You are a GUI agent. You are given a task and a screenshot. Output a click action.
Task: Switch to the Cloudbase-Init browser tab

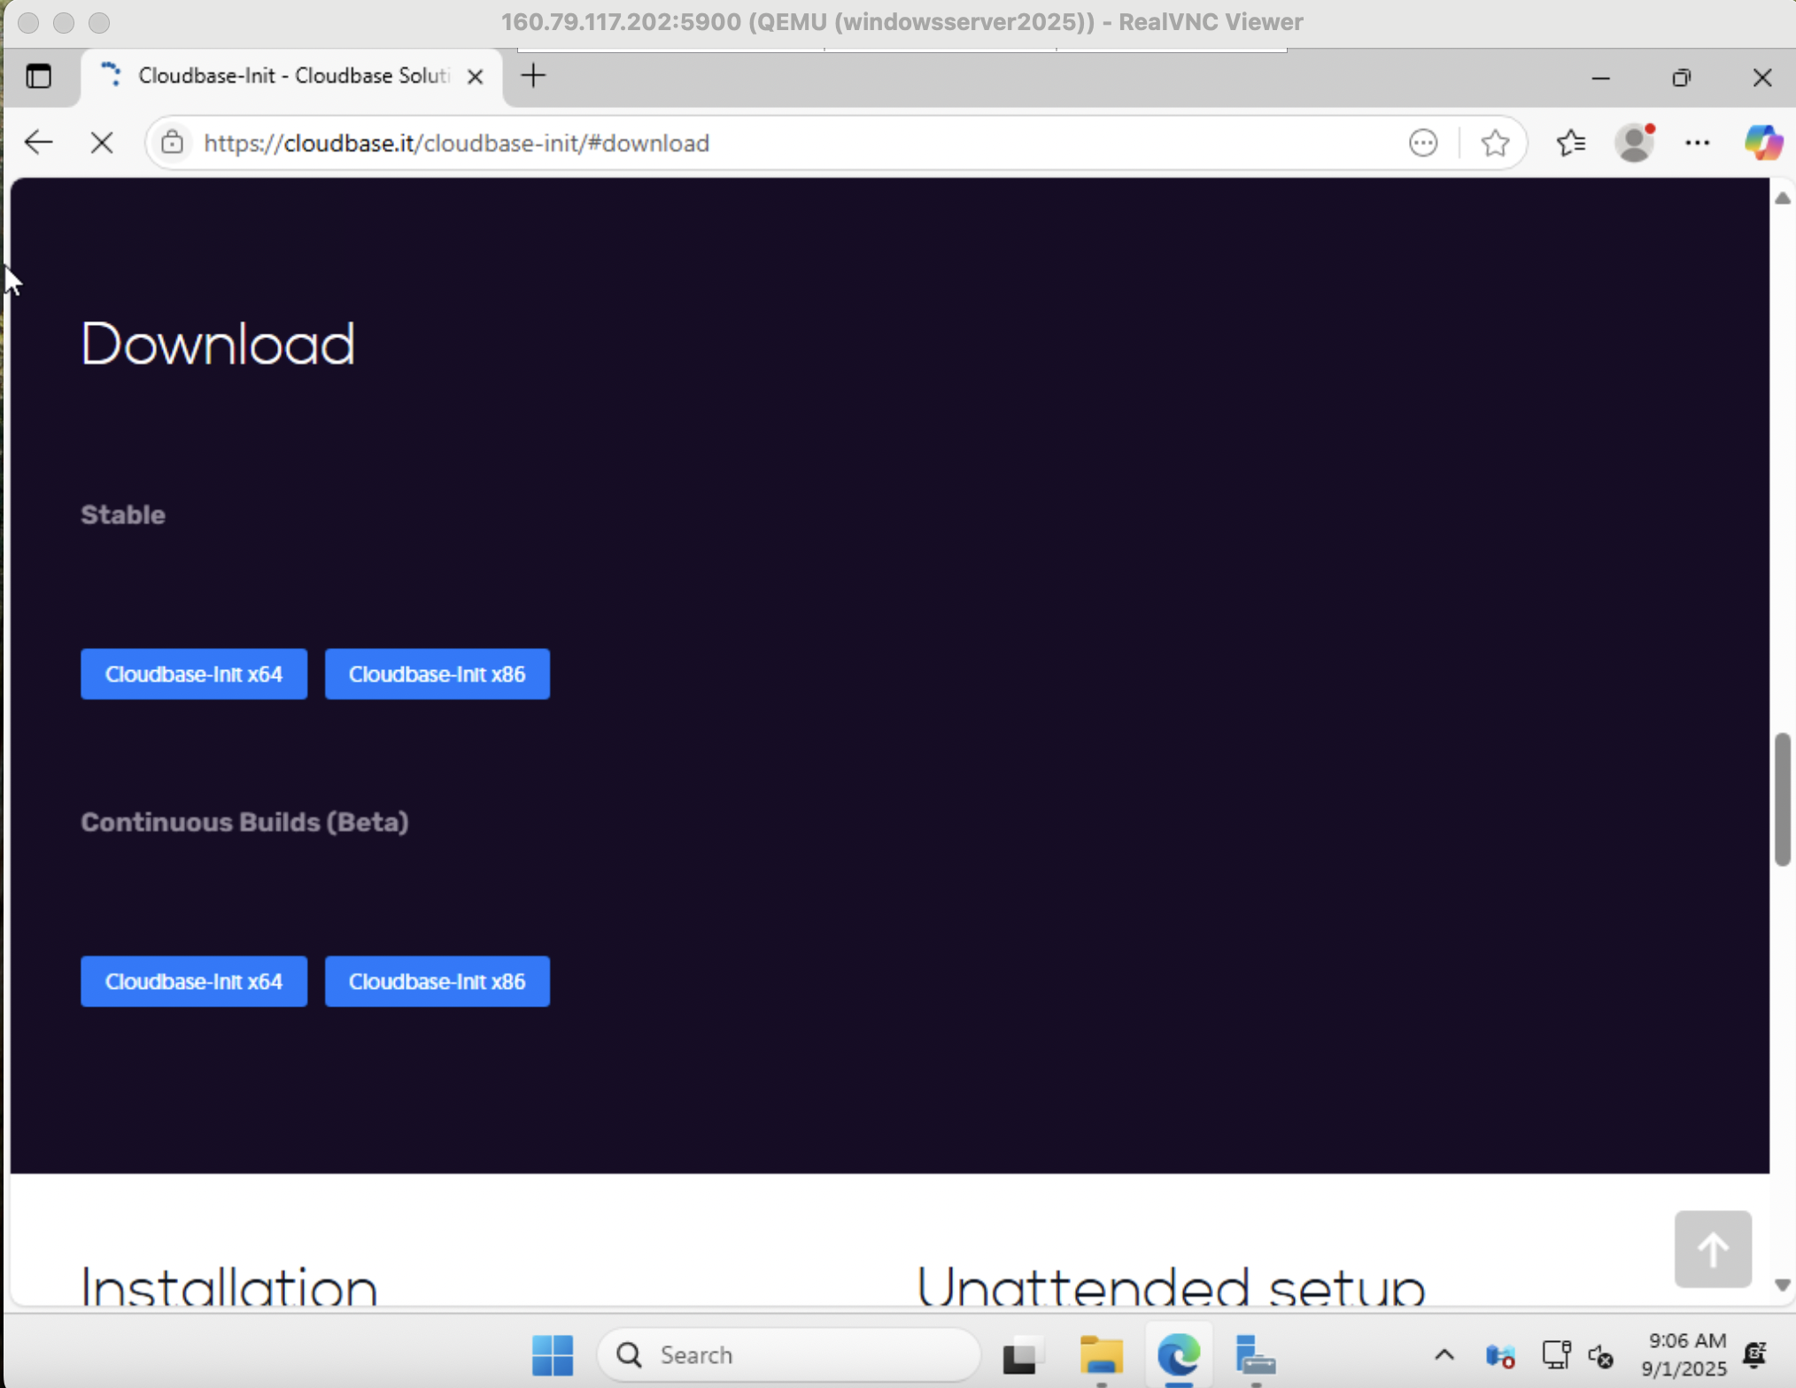283,76
